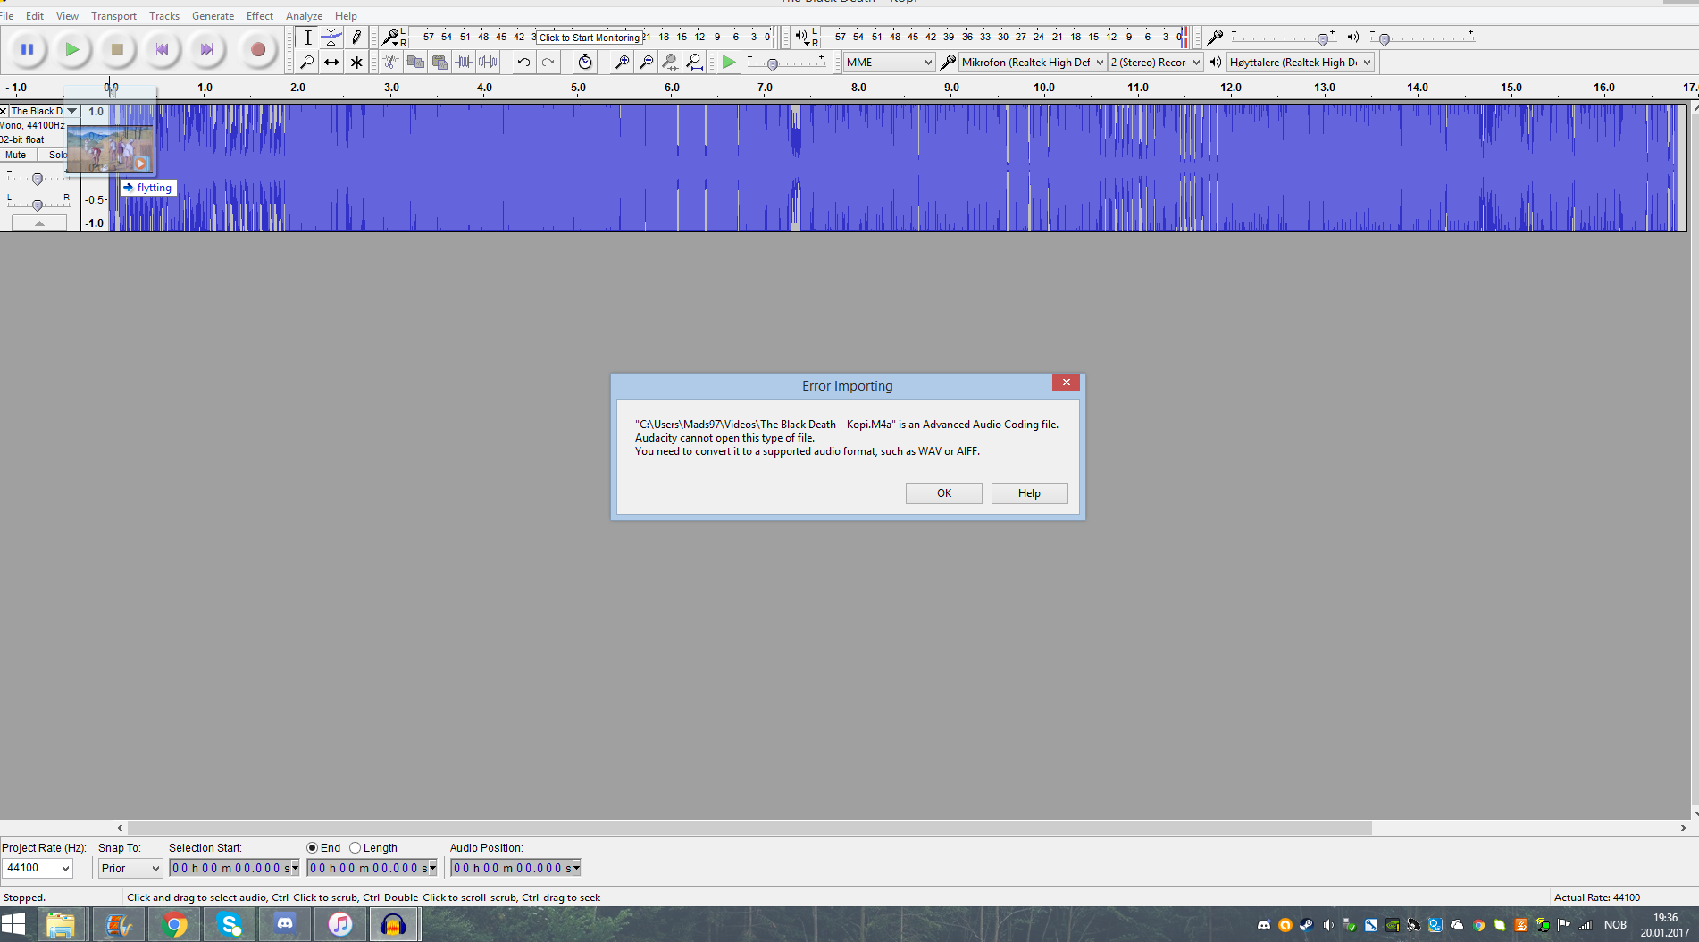The image size is (1699, 942).
Task: Fit the whole project in the window
Action: coord(695,62)
